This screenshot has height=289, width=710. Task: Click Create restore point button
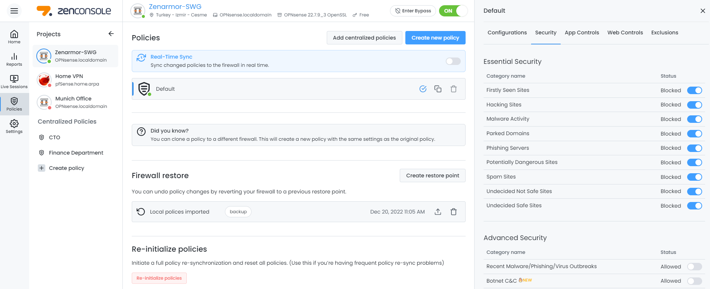[x=433, y=175]
